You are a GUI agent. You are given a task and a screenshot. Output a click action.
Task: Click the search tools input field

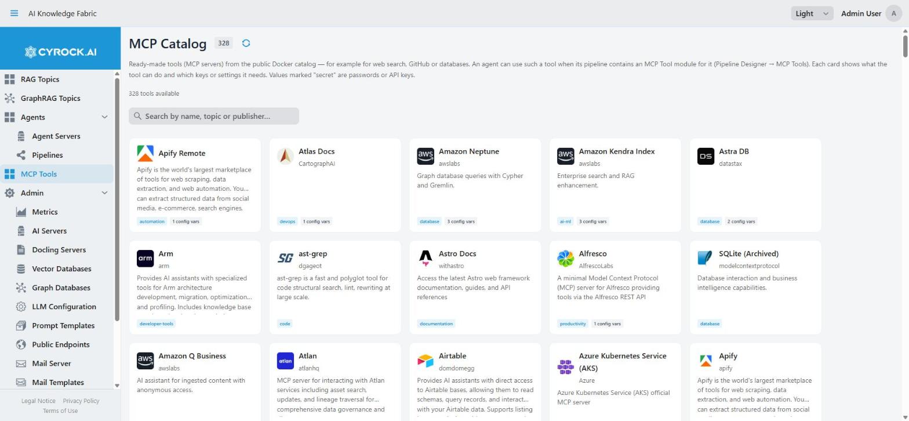click(214, 116)
